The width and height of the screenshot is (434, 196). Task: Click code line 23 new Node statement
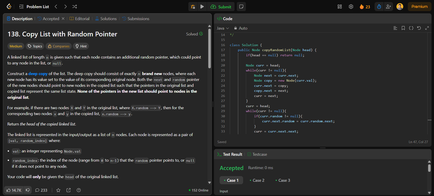(285, 80)
